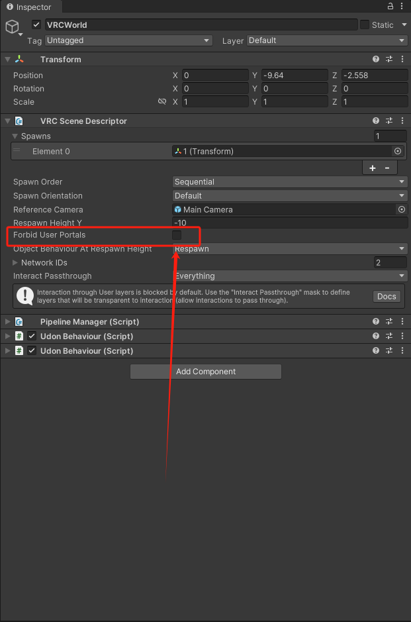Expand the Pipeline Manager component
Image resolution: width=411 pixels, height=622 pixels.
[x=7, y=322]
